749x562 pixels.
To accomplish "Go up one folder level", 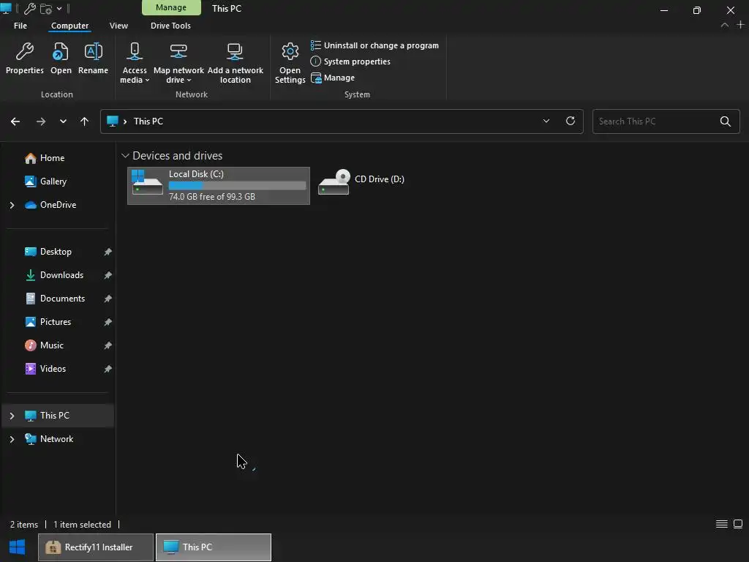I will [85, 121].
